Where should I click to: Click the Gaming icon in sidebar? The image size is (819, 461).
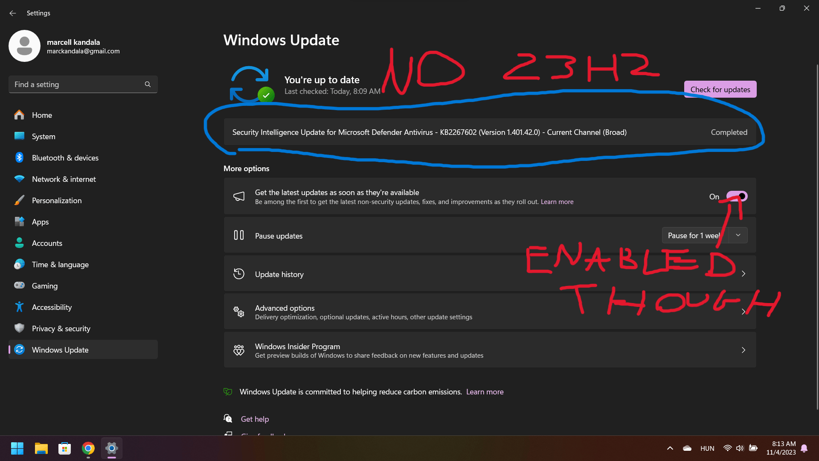click(19, 286)
